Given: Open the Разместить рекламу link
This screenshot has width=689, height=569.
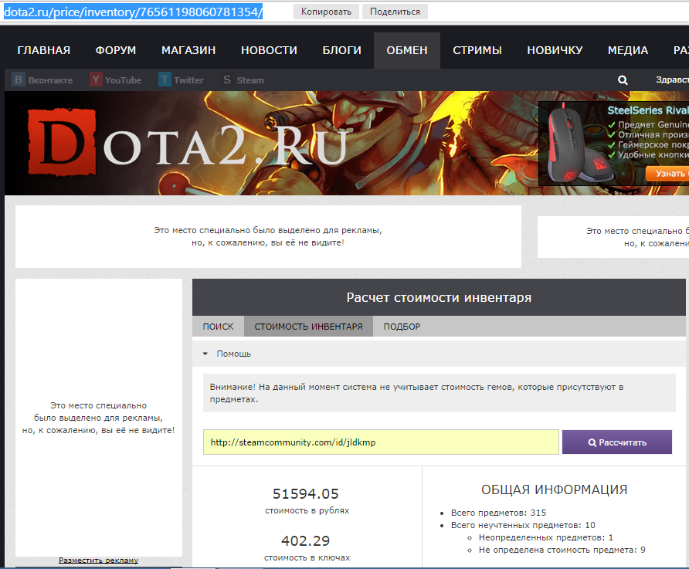Looking at the screenshot, I should 98,561.
